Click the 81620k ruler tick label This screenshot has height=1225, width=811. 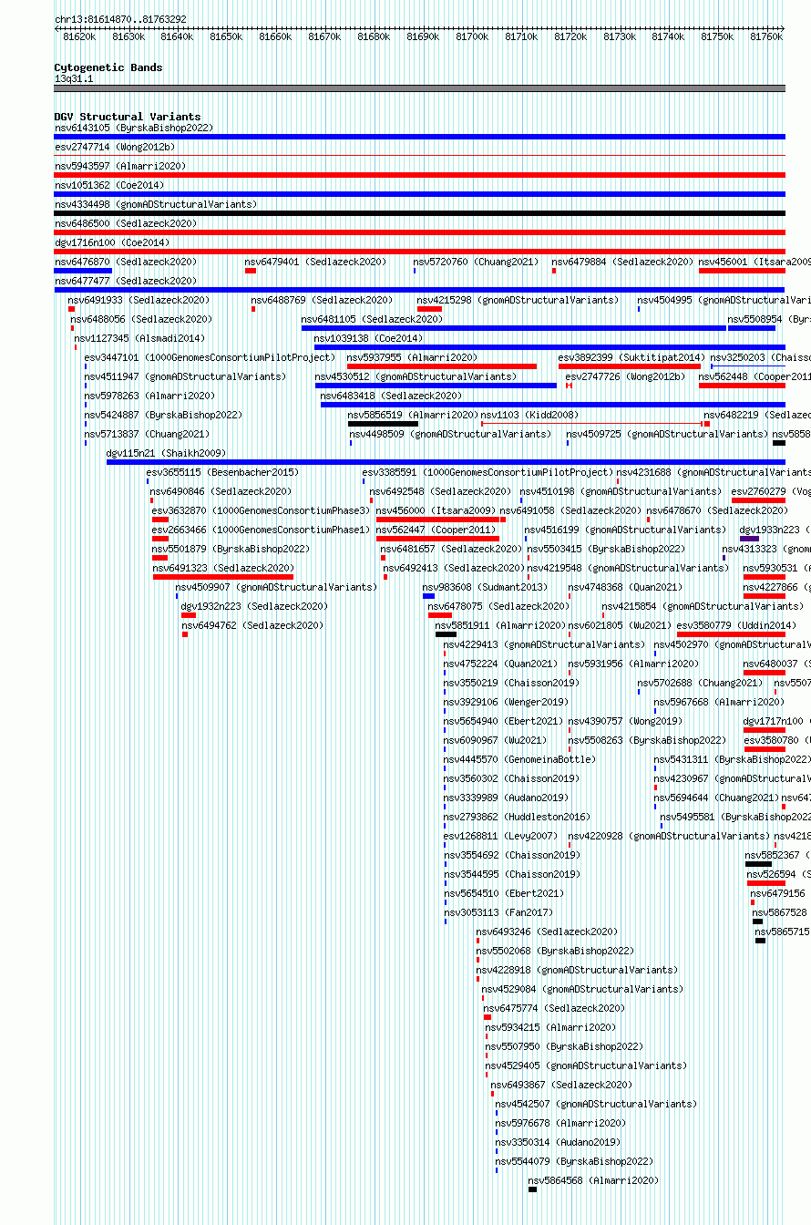coord(79,36)
